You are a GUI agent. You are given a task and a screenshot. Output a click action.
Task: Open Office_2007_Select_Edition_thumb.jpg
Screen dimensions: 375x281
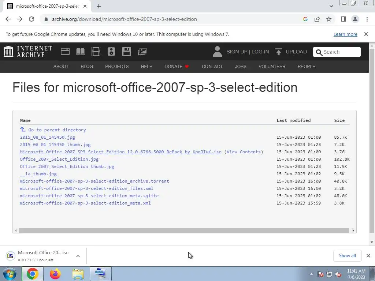67,166
